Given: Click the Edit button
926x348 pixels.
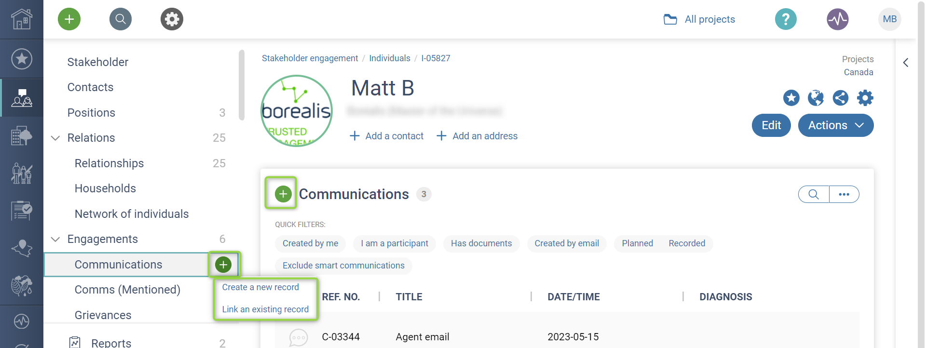Looking at the screenshot, I should coord(771,125).
